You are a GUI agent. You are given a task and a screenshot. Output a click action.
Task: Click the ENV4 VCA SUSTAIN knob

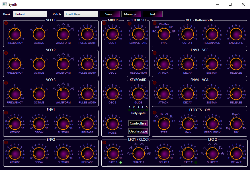pos(212,94)
